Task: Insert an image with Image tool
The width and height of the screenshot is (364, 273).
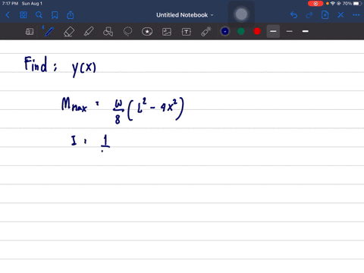Action: click(x=167, y=32)
